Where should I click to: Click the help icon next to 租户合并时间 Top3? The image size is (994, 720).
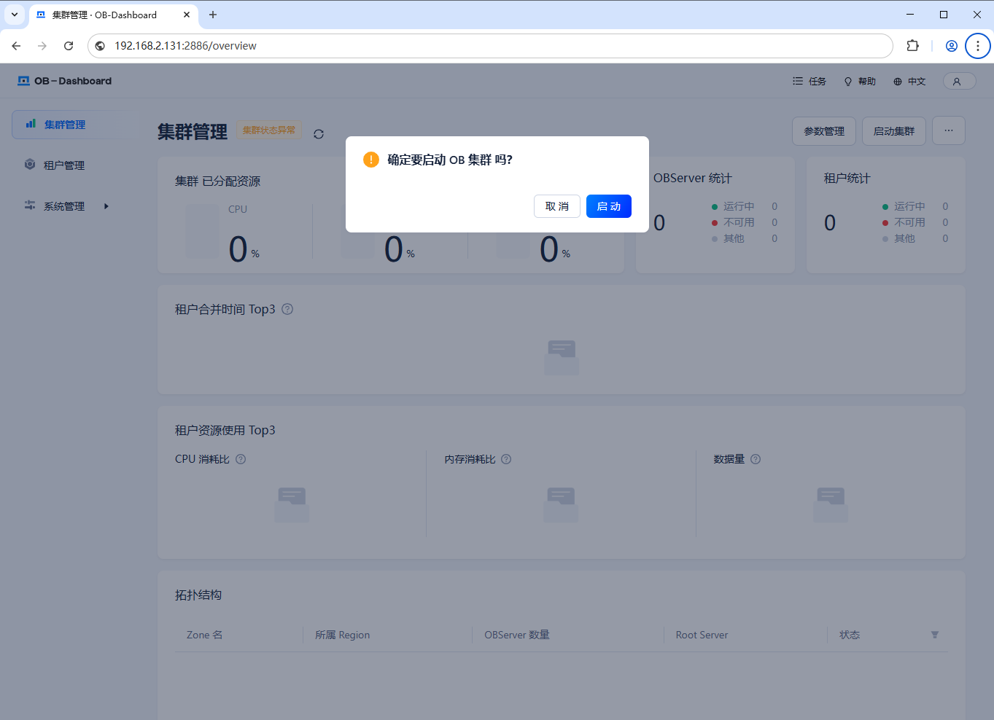tap(287, 309)
